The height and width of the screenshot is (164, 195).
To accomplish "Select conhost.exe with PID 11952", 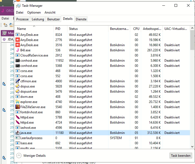I will (x=29, y=60).
